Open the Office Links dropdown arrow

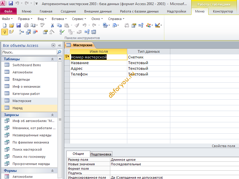tap(109, 25)
